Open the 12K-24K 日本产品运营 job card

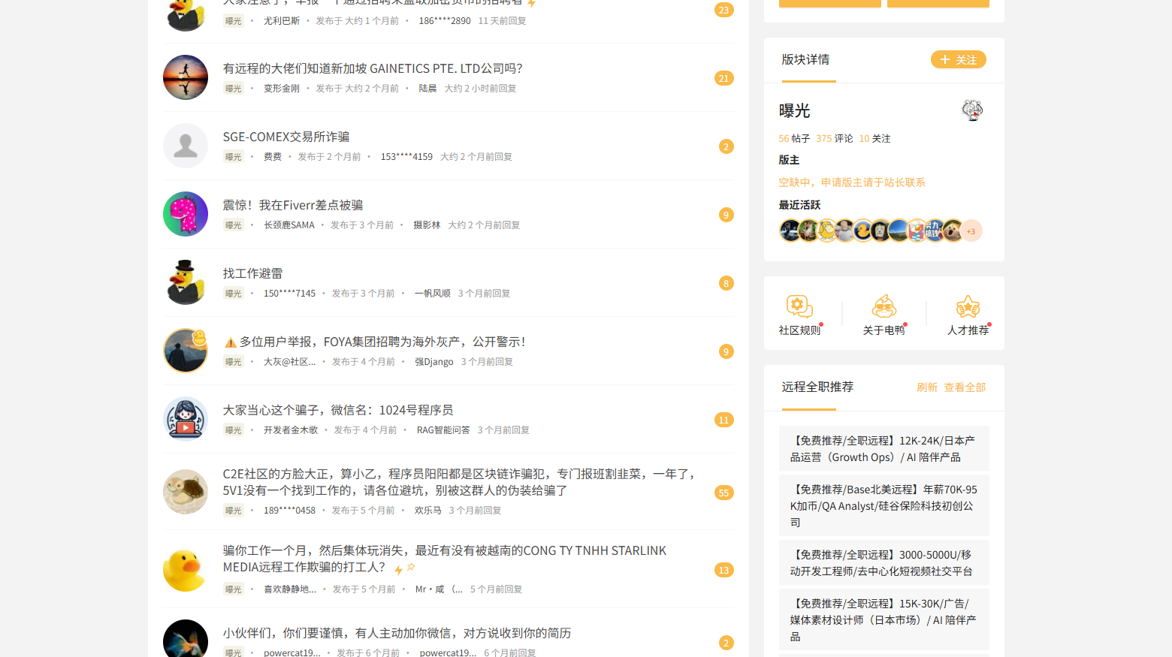(884, 448)
